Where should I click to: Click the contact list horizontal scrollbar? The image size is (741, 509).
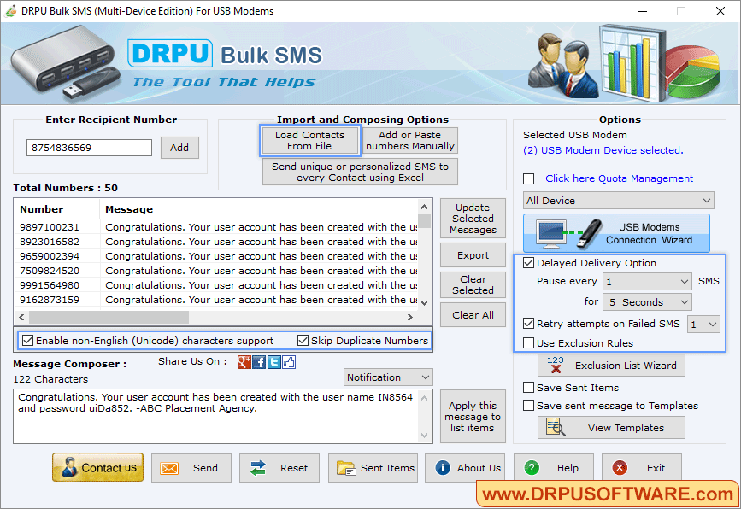point(109,318)
